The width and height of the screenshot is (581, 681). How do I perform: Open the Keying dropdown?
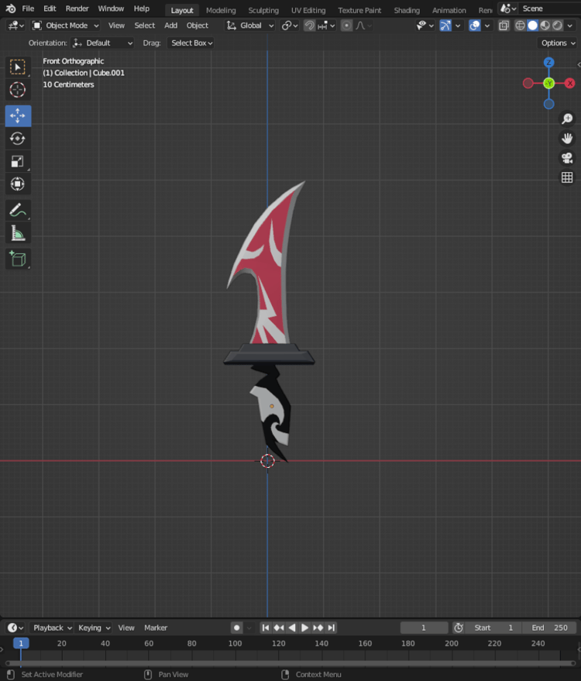click(94, 628)
